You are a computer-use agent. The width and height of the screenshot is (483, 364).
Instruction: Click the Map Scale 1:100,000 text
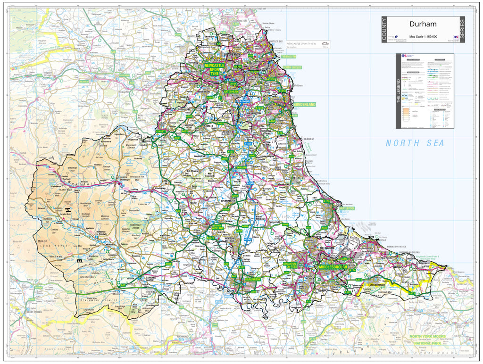pos(423,36)
